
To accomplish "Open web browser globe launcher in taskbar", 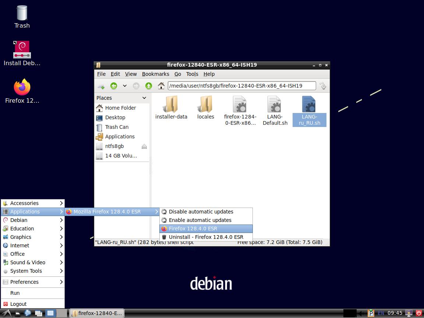I will (28, 313).
